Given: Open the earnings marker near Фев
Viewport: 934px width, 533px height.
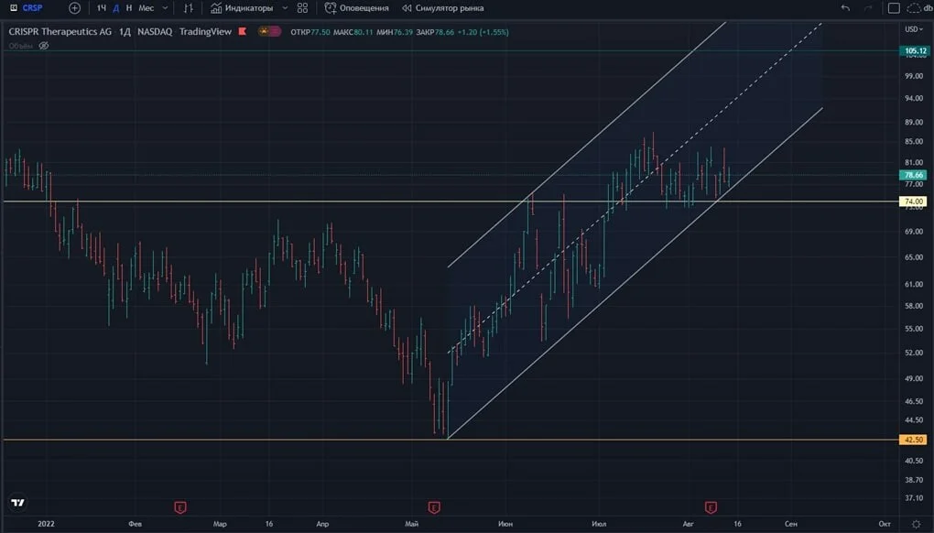Looking at the screenshot, I should pos(179,507).
